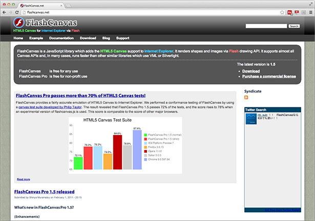Bookmark page with the star icon
The width and height of the screenshot is (315, 221).
coord(282,12)
